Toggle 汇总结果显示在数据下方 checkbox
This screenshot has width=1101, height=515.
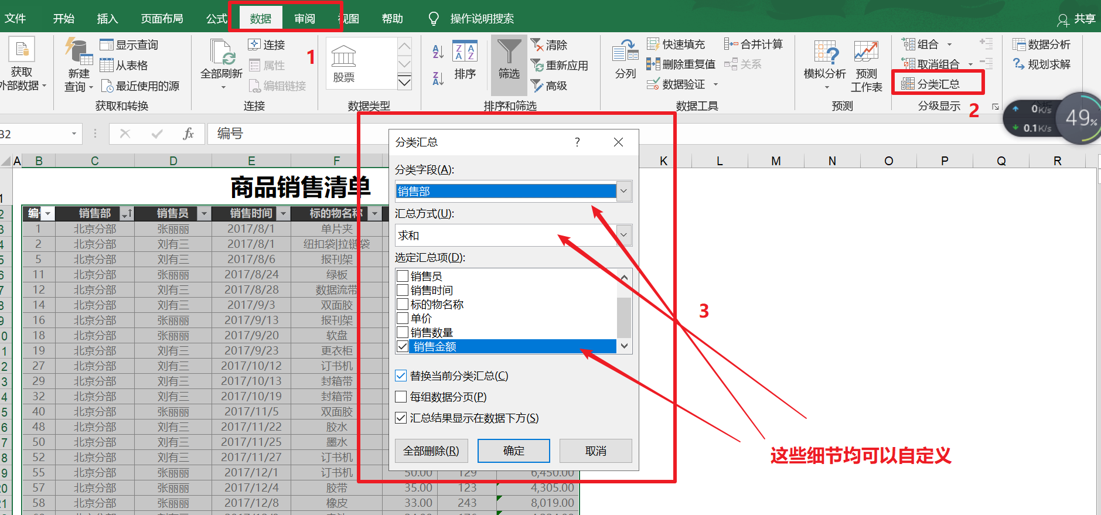pos(401,418)
